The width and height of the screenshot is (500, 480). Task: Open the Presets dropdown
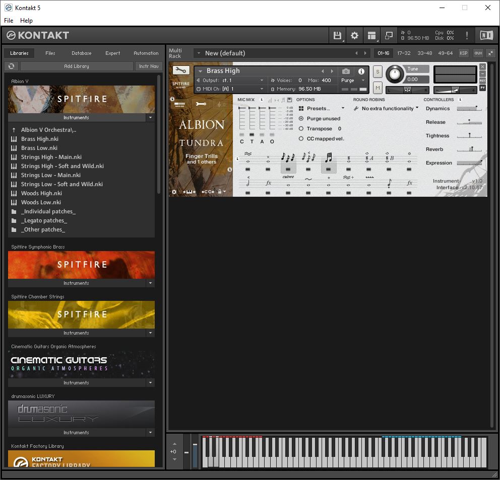pyautogui.click(x=322, y=109)
